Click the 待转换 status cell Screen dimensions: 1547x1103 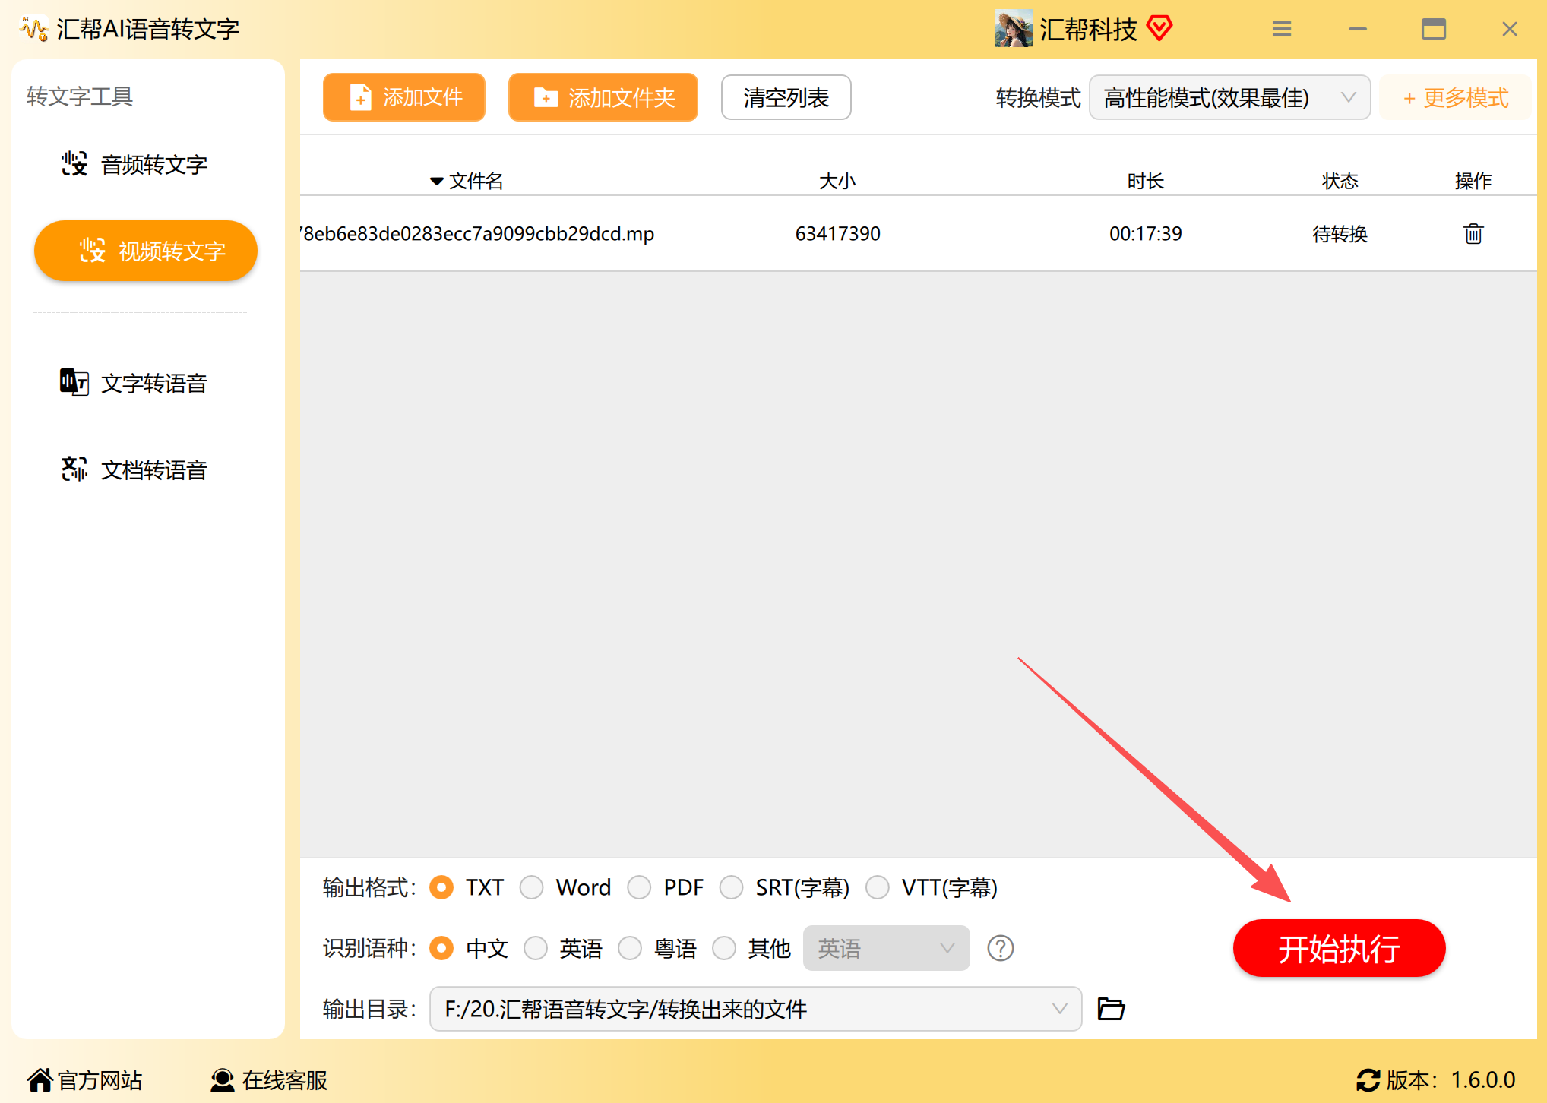(x=1340, y=233)
